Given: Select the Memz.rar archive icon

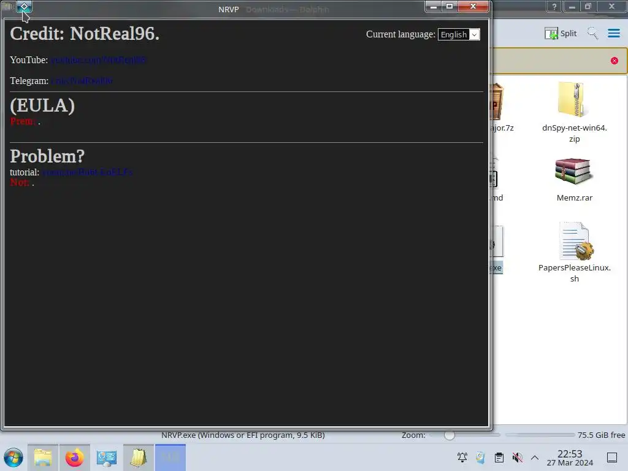Looking at the screenshot, I should click(x=573, y=171).
